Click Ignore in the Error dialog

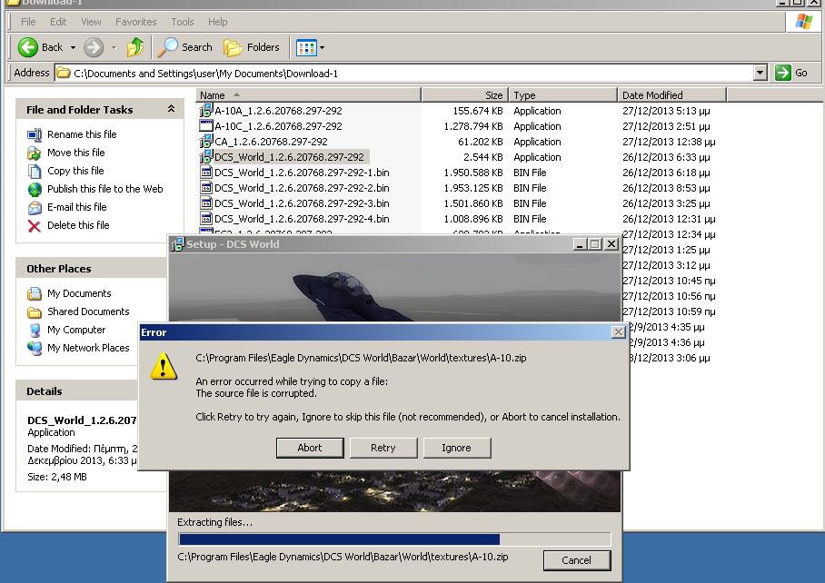[457, 448]
